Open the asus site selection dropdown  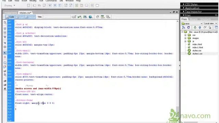192,24
